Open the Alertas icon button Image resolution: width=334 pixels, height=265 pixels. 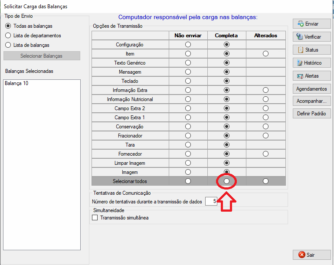(299, 76)
